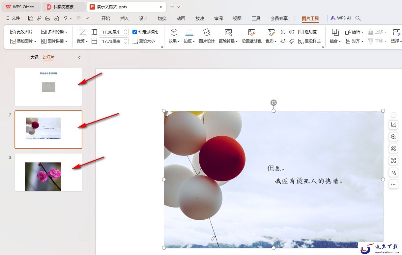Screen dimensions: 402x255
Task: Select slide 3 thumbnail with plum blossoms
Action: (x=48, y=172)
